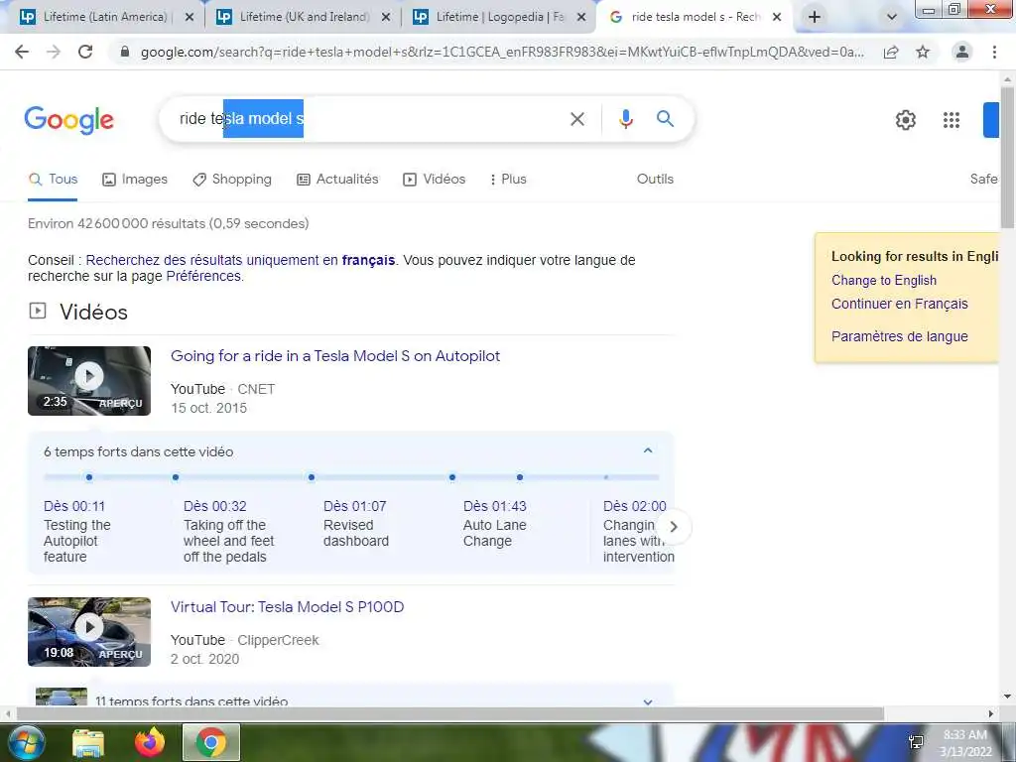The height and width of the screenshot is (762, 1016).
Task: Switch to Lifetime (Latin America) tab
Action: (x=104, y=17)
